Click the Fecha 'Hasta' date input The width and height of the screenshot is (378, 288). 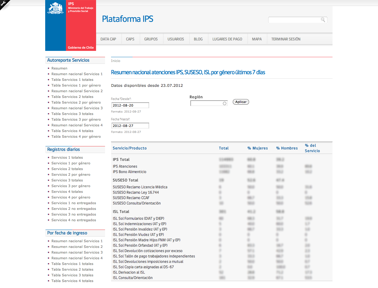click(130, 125)
